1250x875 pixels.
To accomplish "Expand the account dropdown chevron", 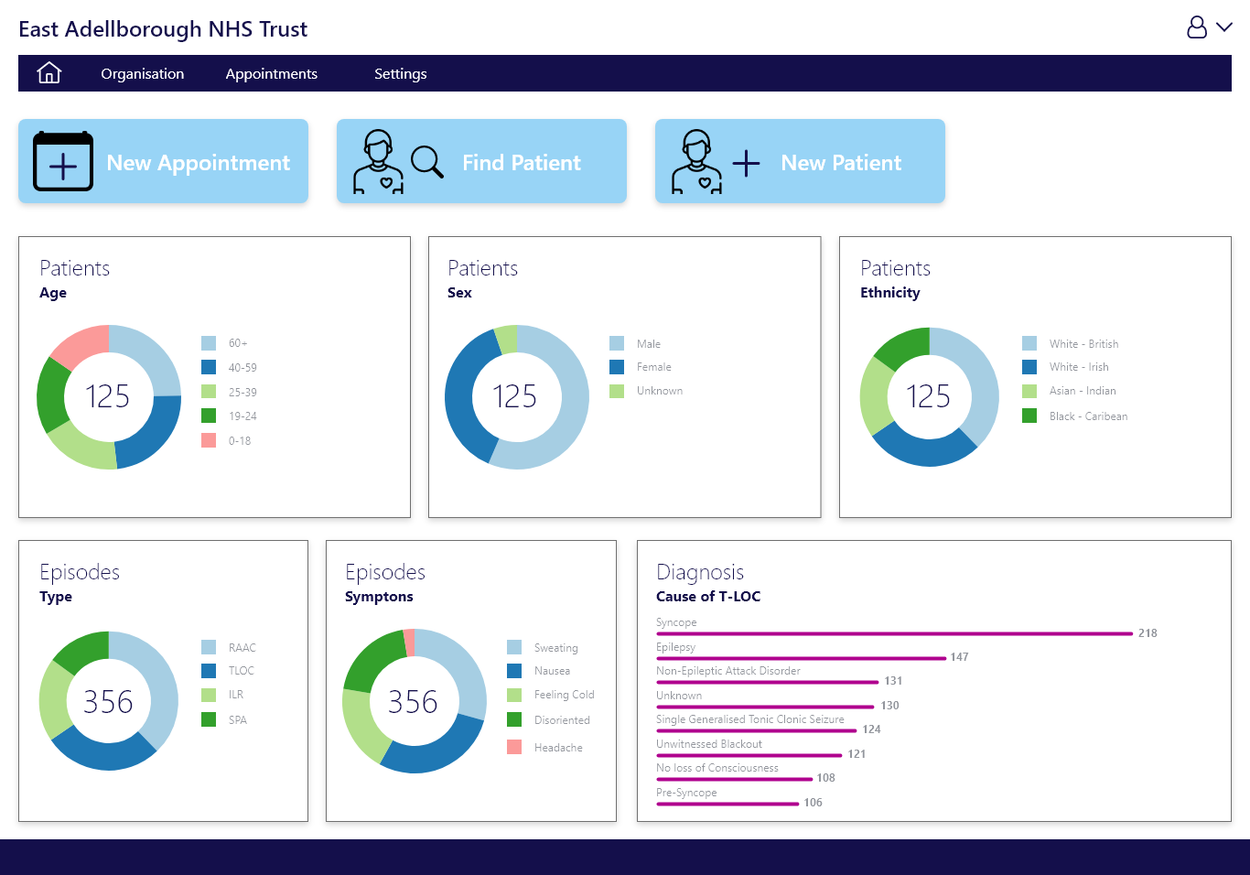I will [1224, 27].
